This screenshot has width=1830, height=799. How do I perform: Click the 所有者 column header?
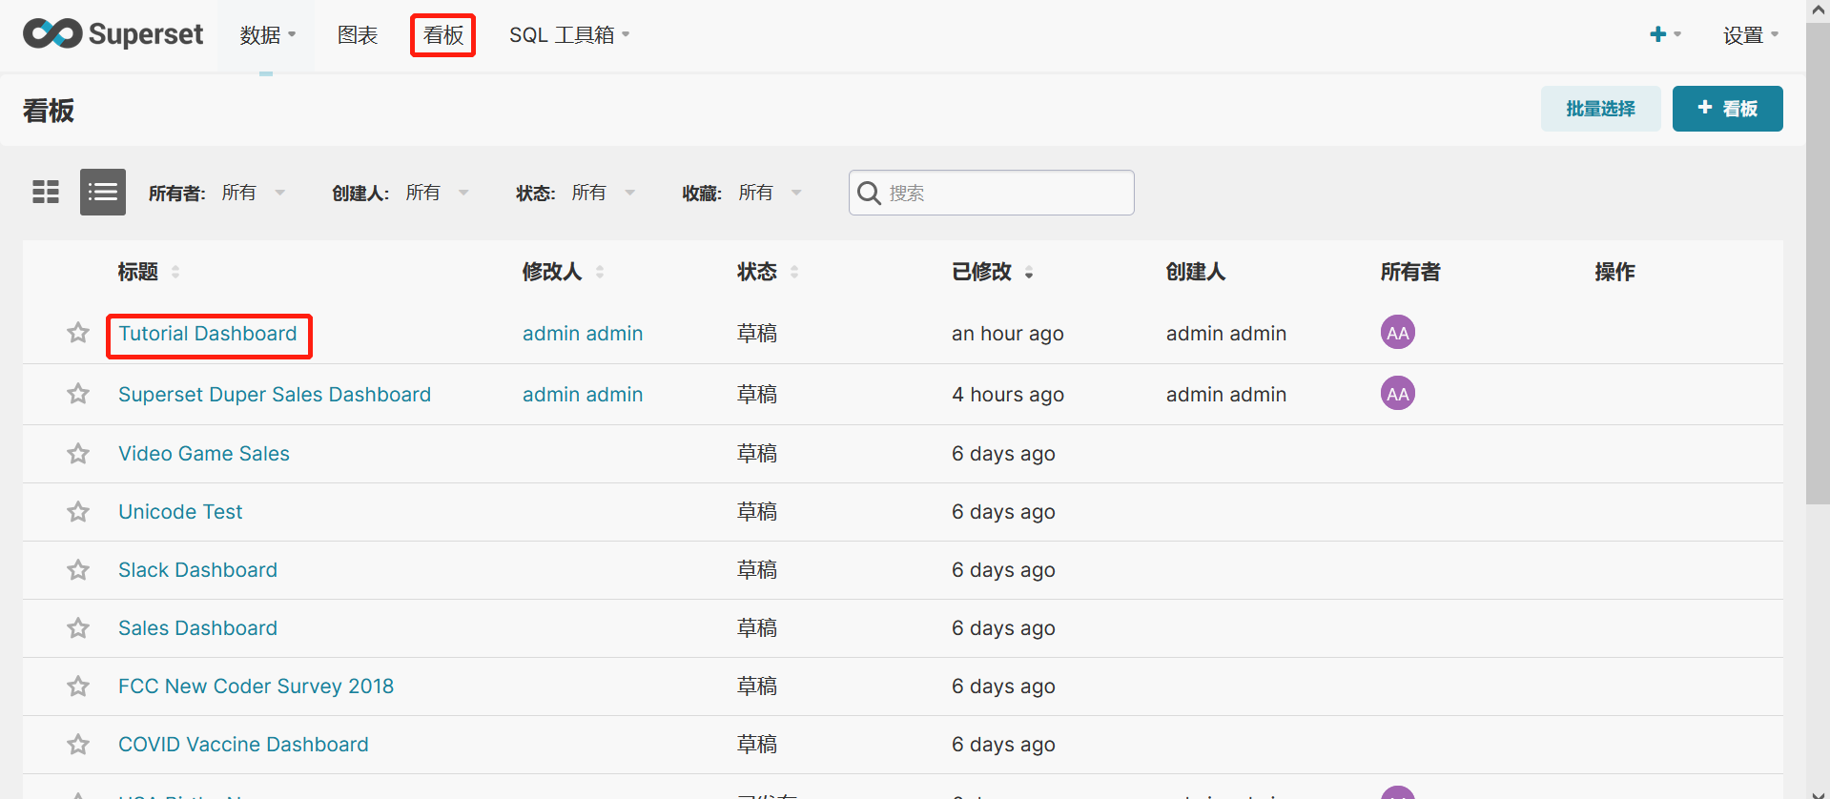click(1410, 272)
